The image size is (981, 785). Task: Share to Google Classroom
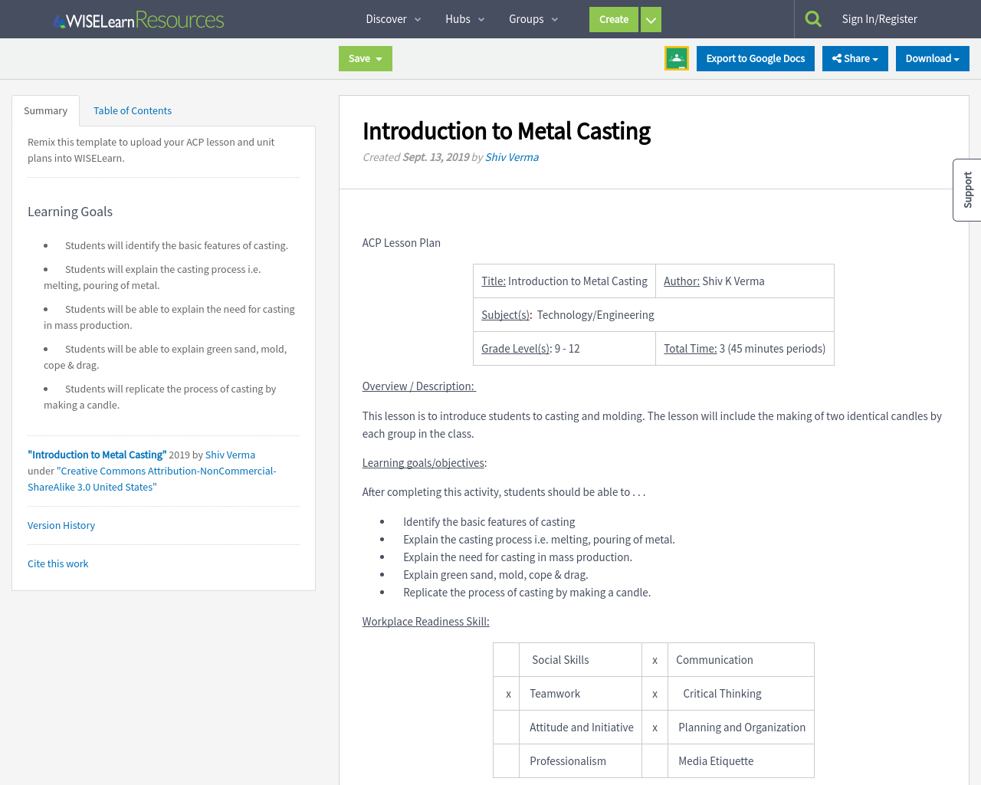(677, 58)
